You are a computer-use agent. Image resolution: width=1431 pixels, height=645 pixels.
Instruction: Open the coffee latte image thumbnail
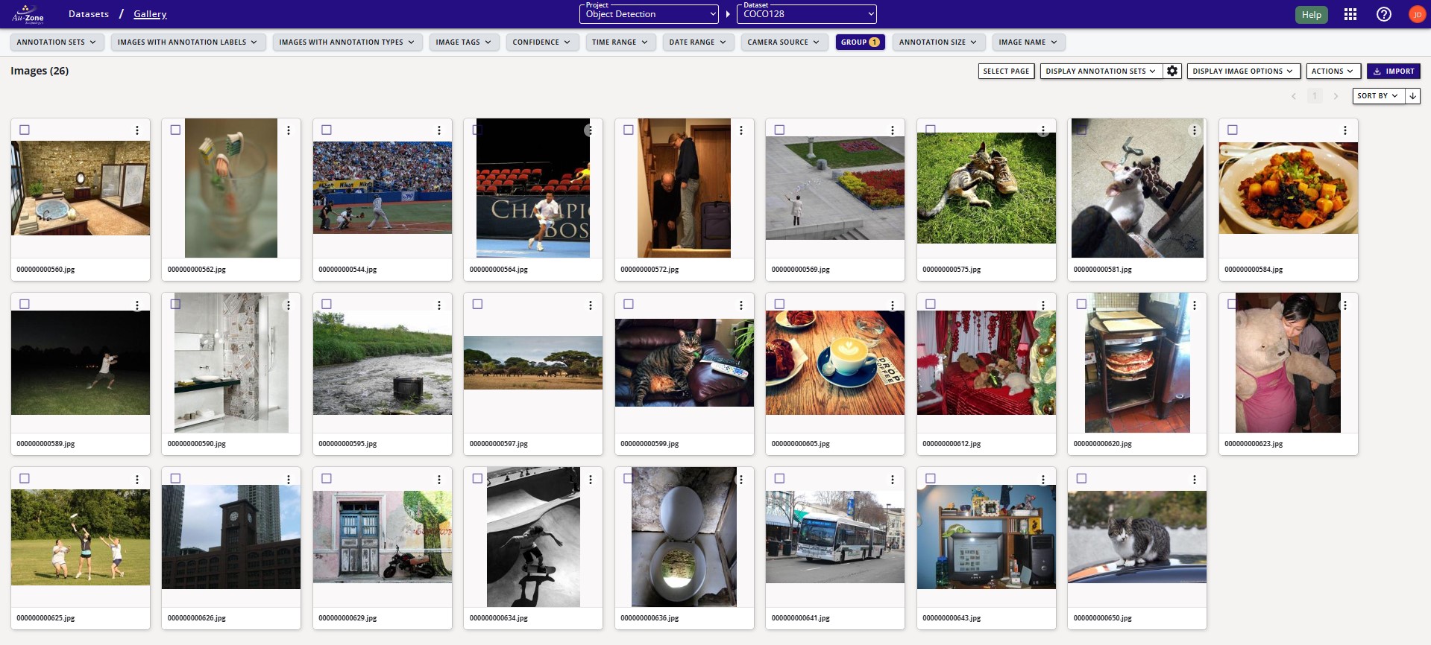pyautogui.click(x=834, y=363)
